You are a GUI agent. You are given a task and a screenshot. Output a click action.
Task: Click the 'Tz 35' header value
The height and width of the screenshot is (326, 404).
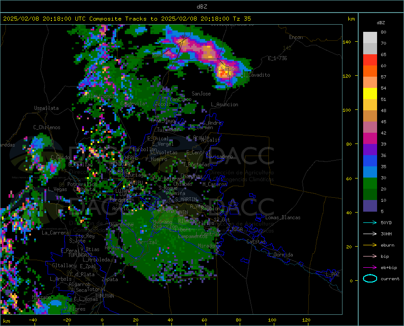242,19
